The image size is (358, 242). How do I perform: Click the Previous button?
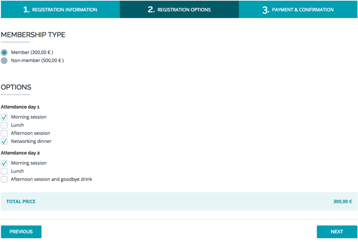[x=21, y=232]
